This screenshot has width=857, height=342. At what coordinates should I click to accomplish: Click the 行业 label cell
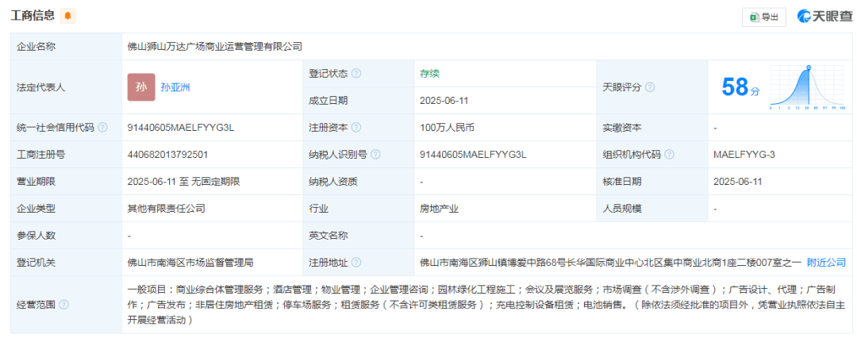[358, 209]
